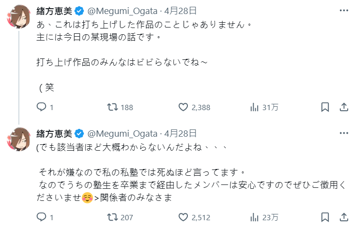
Task: Reply to the second tweet
Action: coord(42,217)
